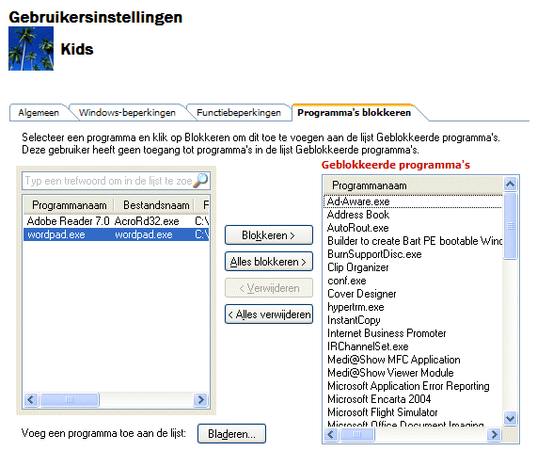This screenshot has width=537, height=451.
Task: Select BurnSupportDisc.exe in blocked list
Action: 413,254
